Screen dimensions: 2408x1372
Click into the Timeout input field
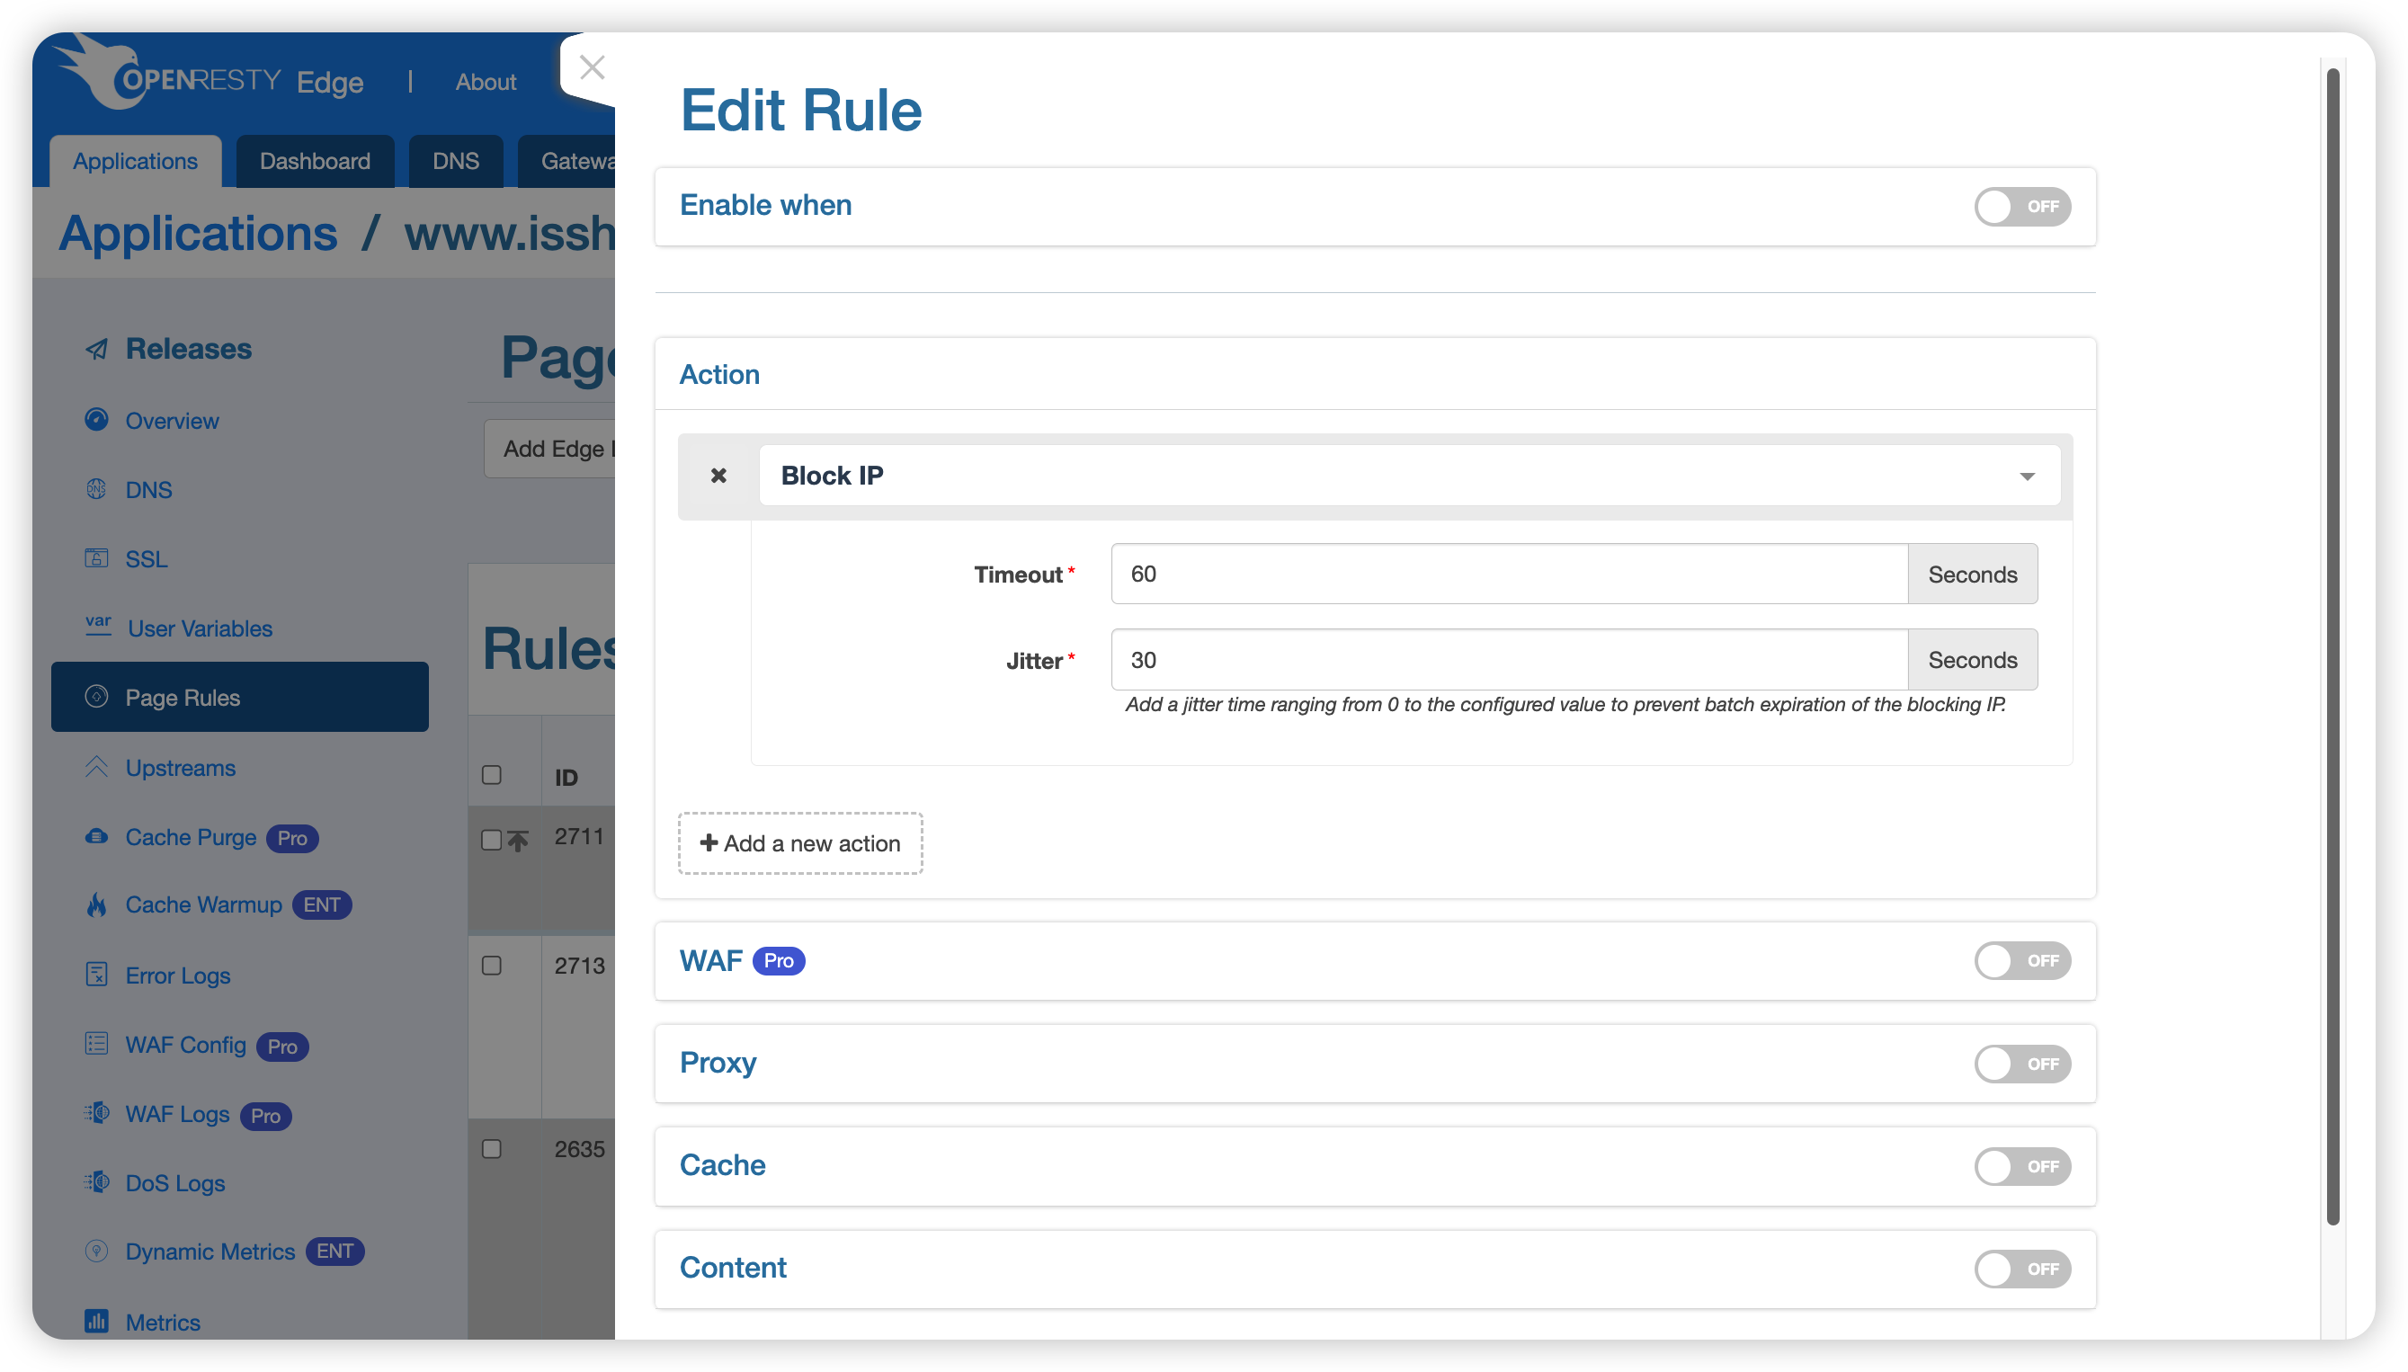tap(1508, 574)
